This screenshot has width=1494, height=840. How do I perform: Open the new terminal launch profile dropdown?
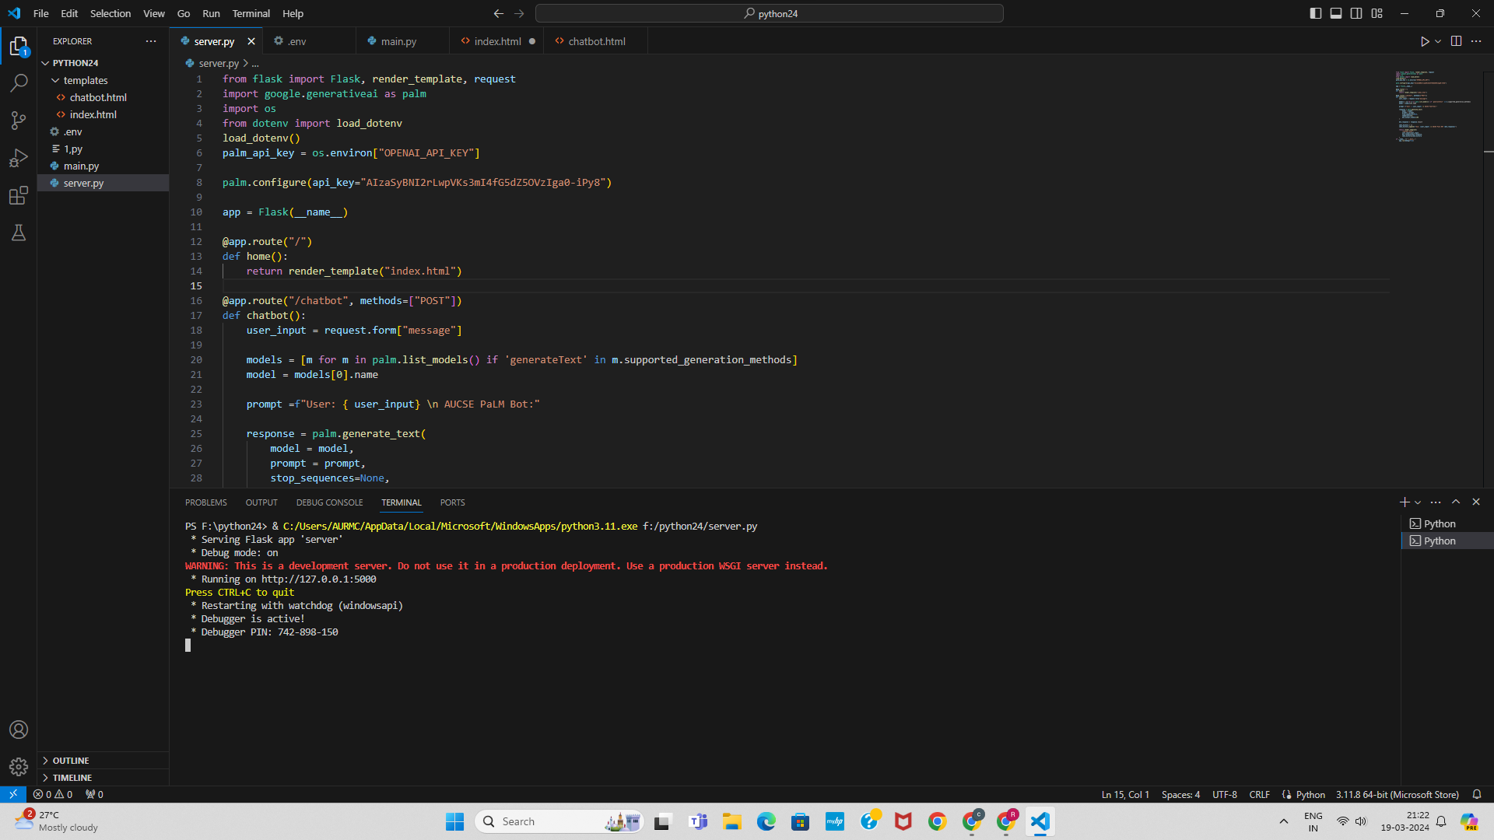1418,502
